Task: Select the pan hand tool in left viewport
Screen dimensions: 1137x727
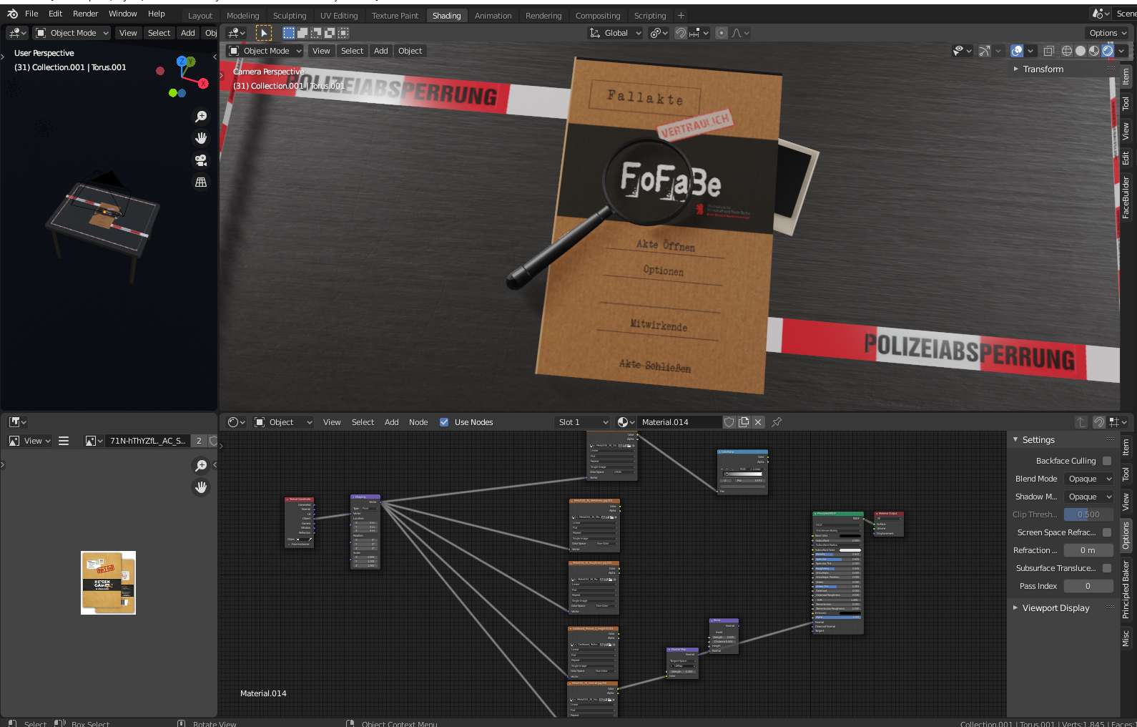Action: pos(201,138)
